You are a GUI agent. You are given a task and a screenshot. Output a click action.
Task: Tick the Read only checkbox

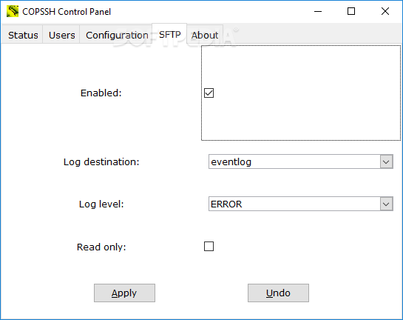[209, 247]
